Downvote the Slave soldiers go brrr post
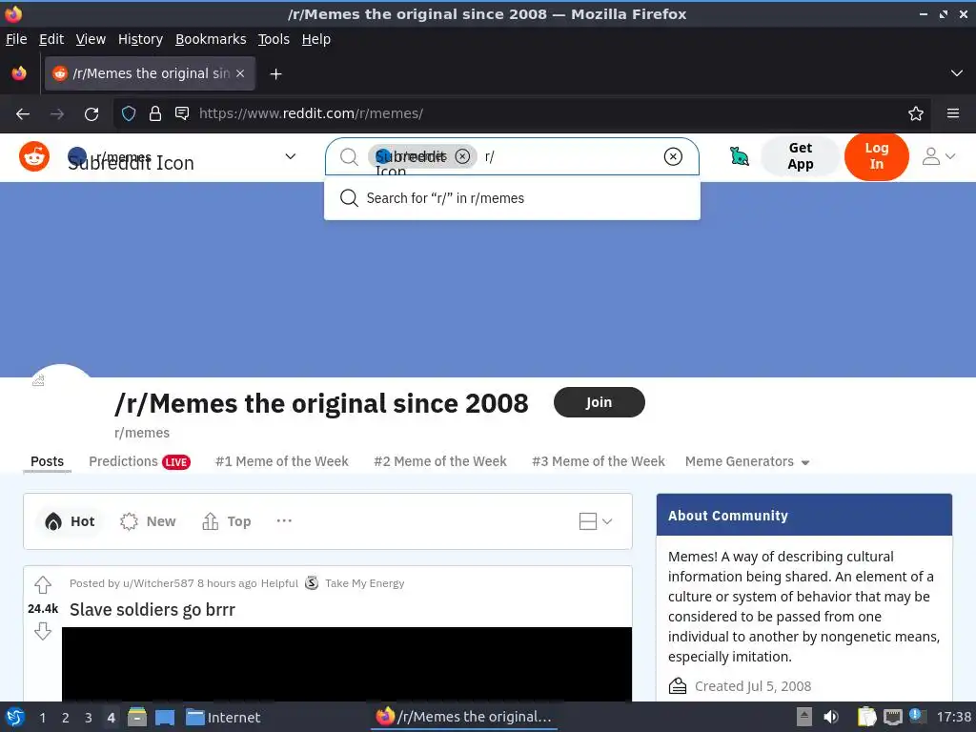The width and height of the screenshot is (976, 732). click(42, 631)
